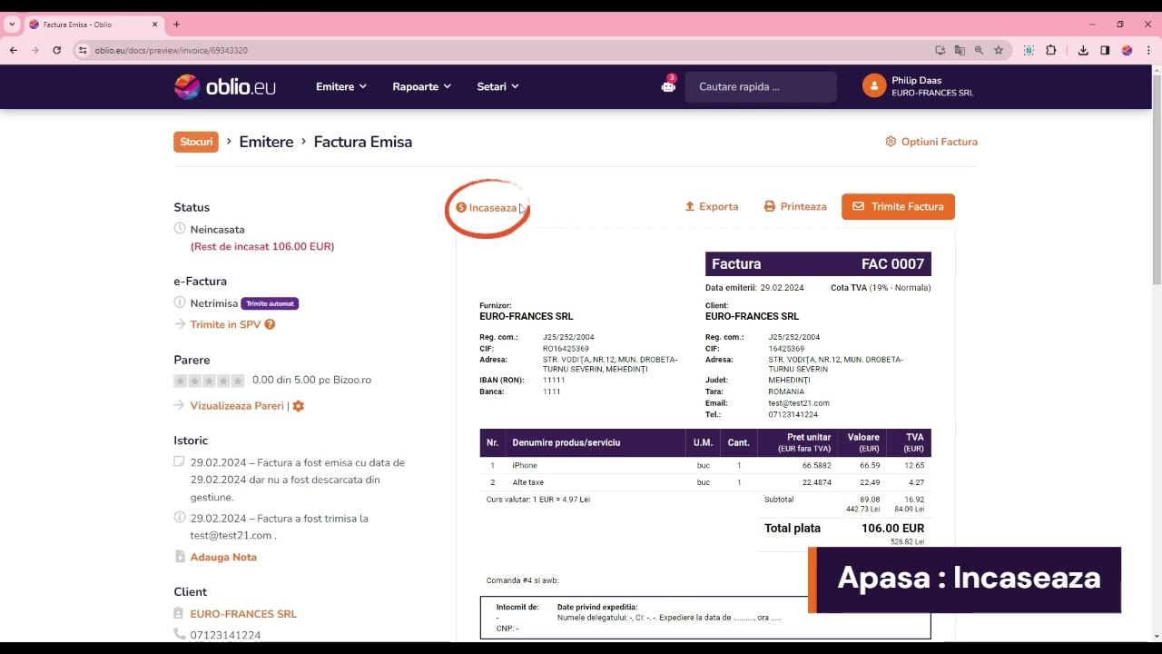The image size is (1162, 654).
Task: Click the test@test21.com email in invoice
Action: (799, 403)
